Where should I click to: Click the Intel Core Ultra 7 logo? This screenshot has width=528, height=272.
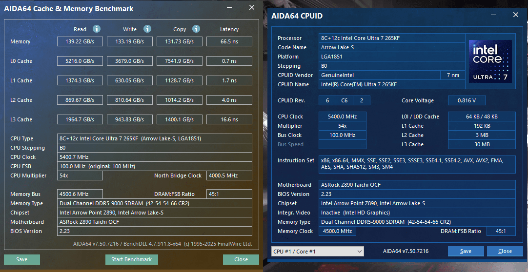tap(490, 61)
